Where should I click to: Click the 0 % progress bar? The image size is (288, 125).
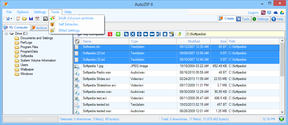(30, 119)
